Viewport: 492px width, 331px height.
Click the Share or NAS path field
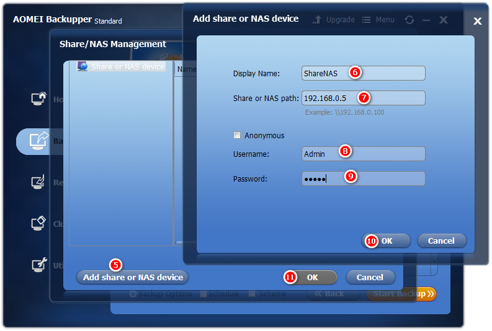point(364,98)
